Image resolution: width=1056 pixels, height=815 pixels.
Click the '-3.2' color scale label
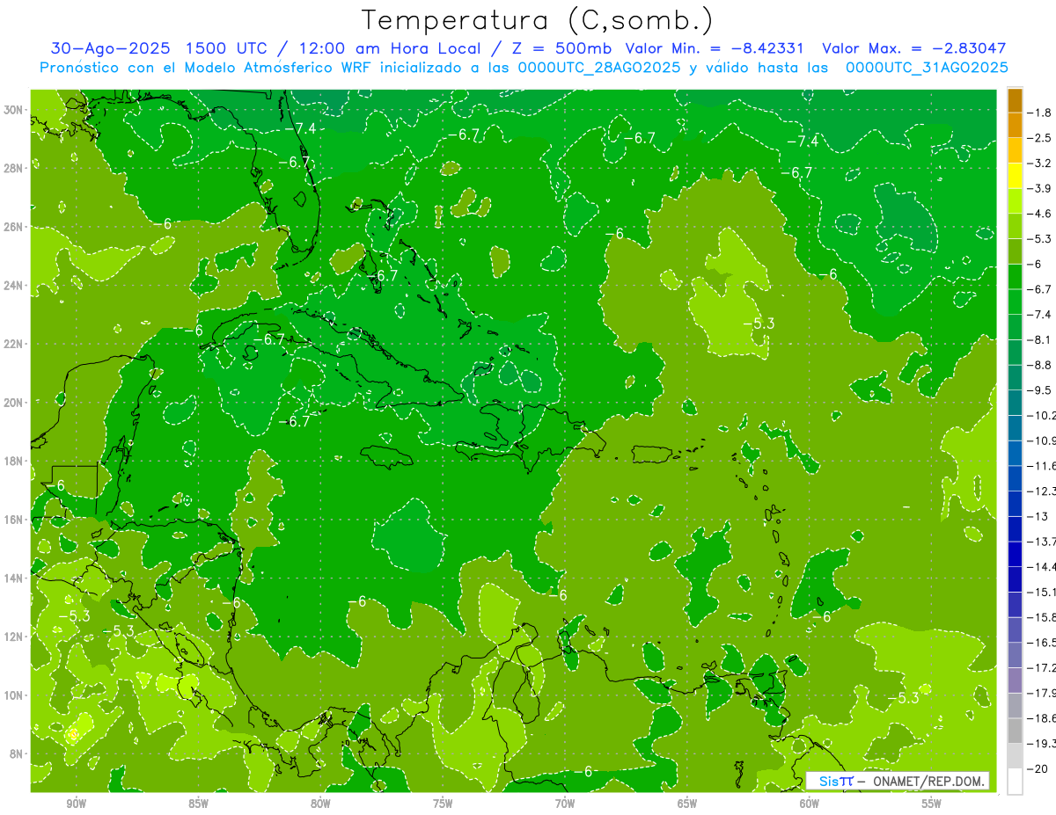tap(1039, 164)
